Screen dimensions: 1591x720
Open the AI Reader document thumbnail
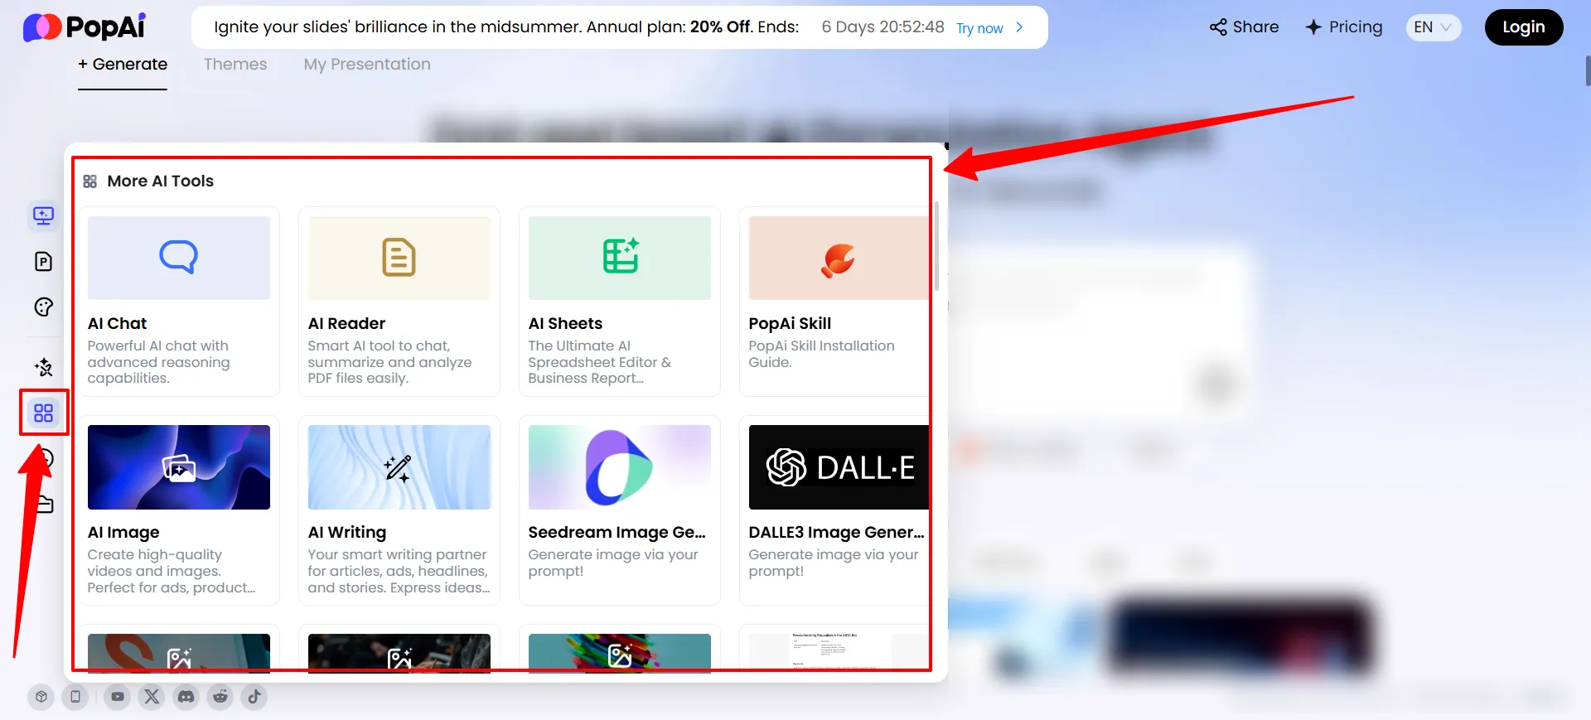click(399, 258)
